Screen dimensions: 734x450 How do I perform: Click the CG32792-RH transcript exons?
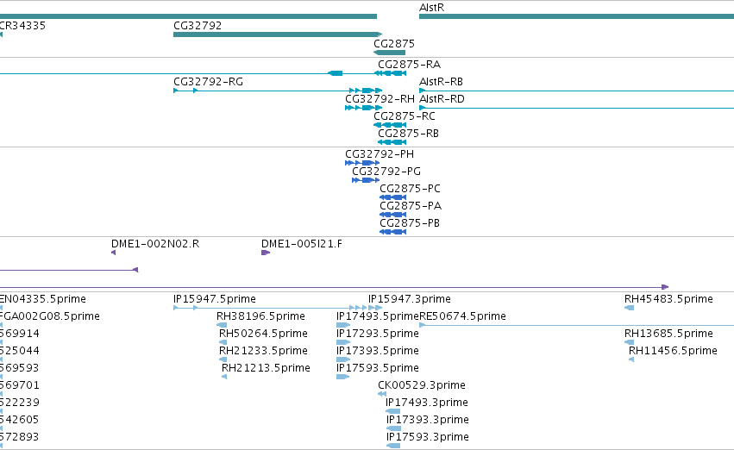tap(364, 108)
